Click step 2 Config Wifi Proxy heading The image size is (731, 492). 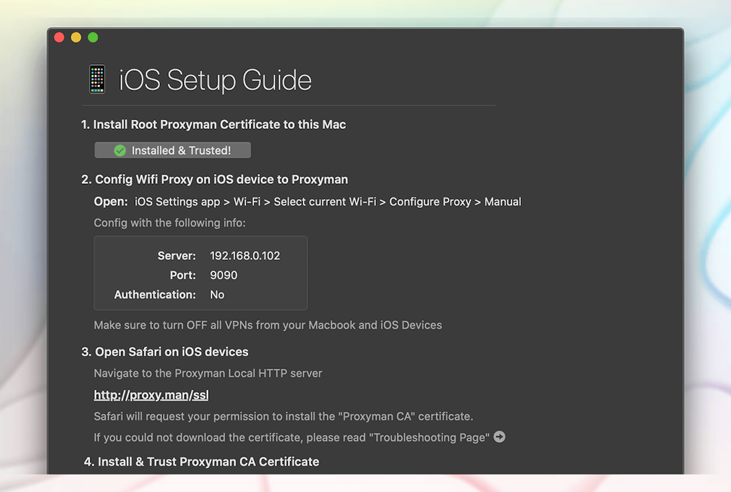pyautogui.click(x=214, y=179)
